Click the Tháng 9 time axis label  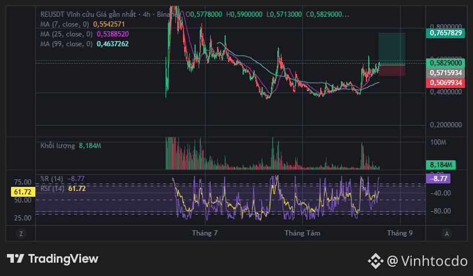click(x=399, y=233)
